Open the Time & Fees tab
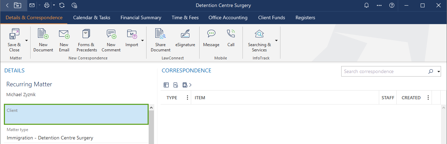This screenshot has height=144, width=447. coord(185,17)
